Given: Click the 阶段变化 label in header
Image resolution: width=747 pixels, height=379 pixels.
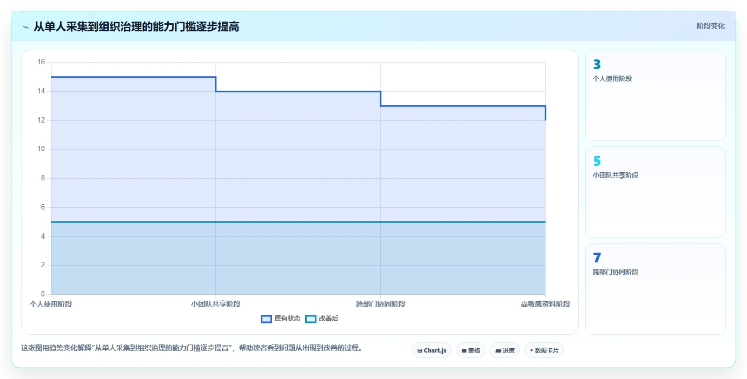Looking at the screenshot, I should tap(710, 26).
